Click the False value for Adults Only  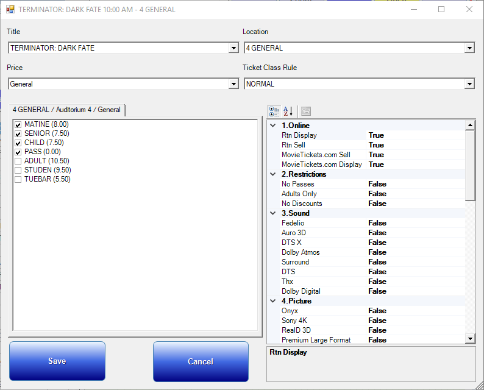coord(377,194)
